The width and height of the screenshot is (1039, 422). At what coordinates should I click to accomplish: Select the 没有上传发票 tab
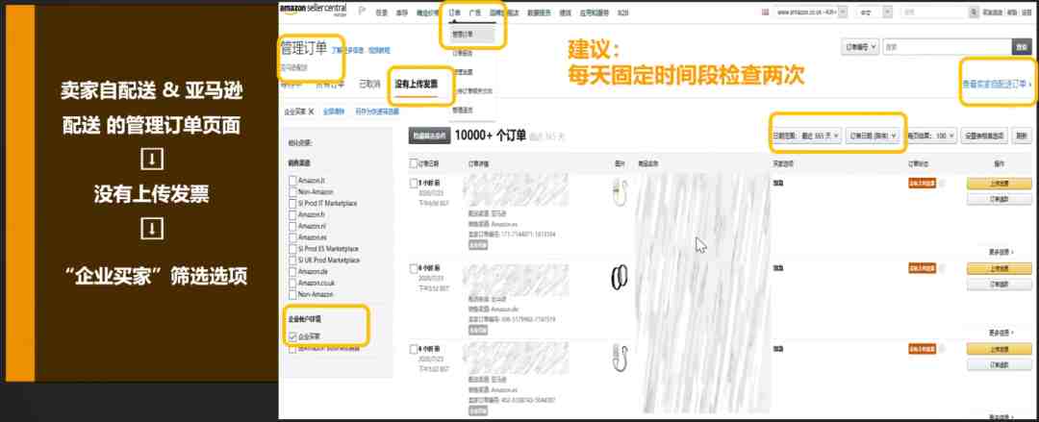(x=416, y=85)
